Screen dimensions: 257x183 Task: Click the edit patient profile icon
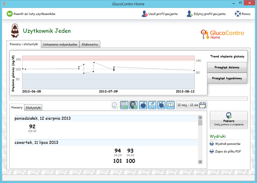(190, 14)
